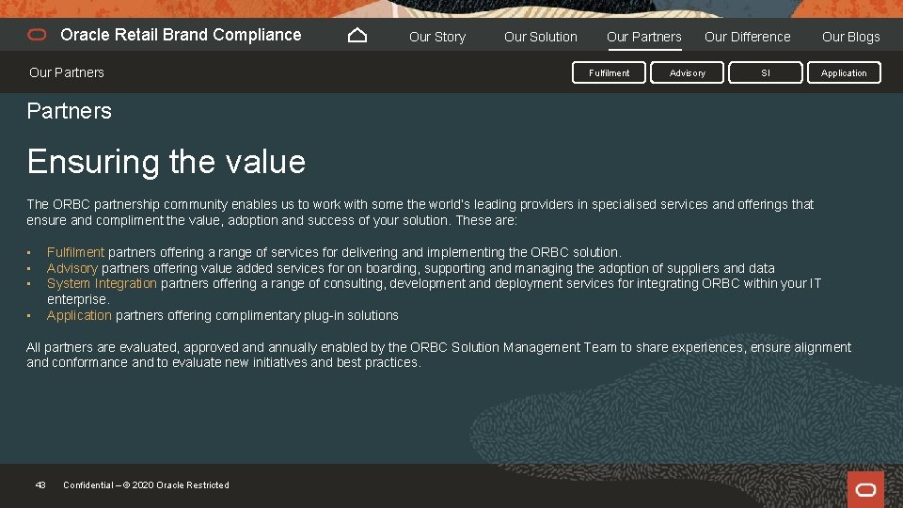Select the Our Partners tab
Image resolution: width=903 pixels, height=508 pixels.
coord(643,37)
